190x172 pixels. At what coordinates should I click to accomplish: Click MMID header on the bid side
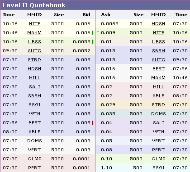tap(34, 14)
